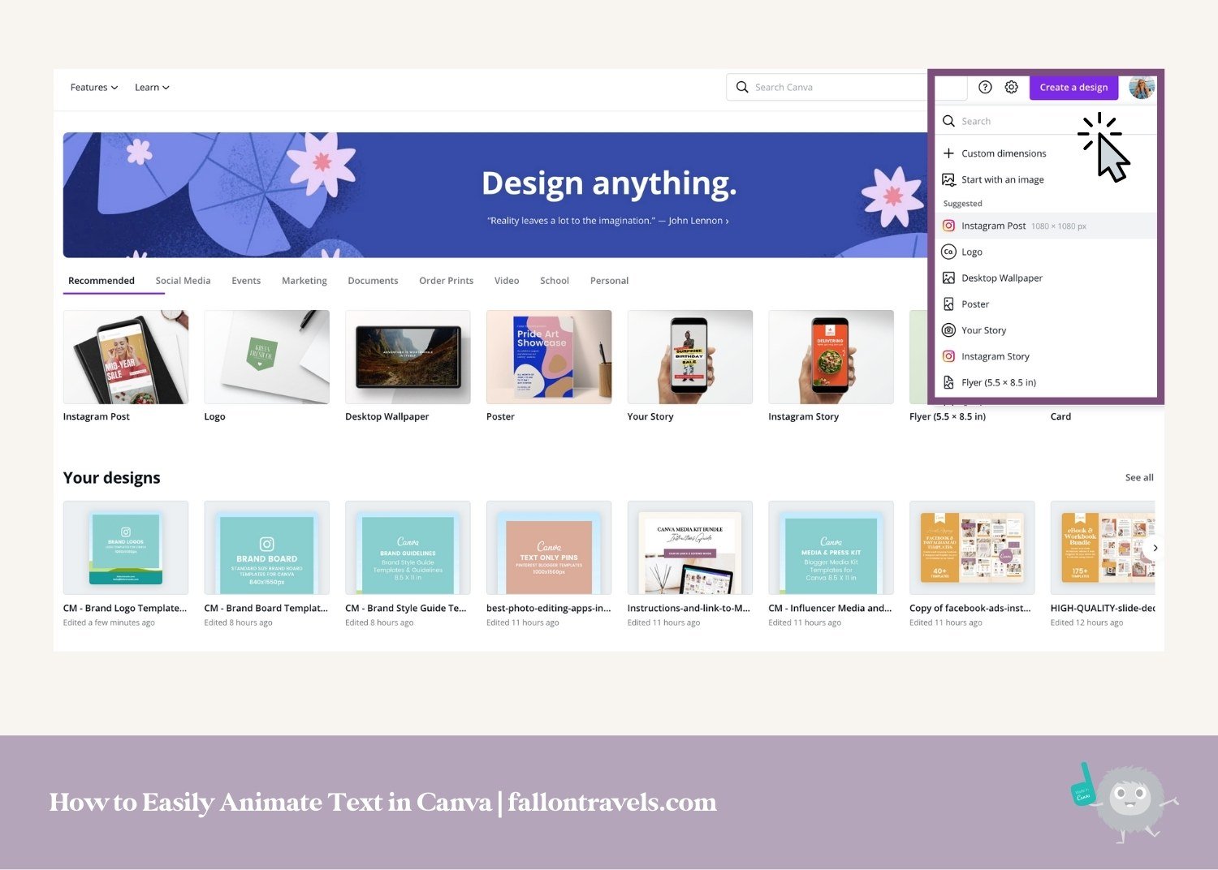Click the Create a design button
This screenshot has width=1218, height=870.
coord(1073,87)
